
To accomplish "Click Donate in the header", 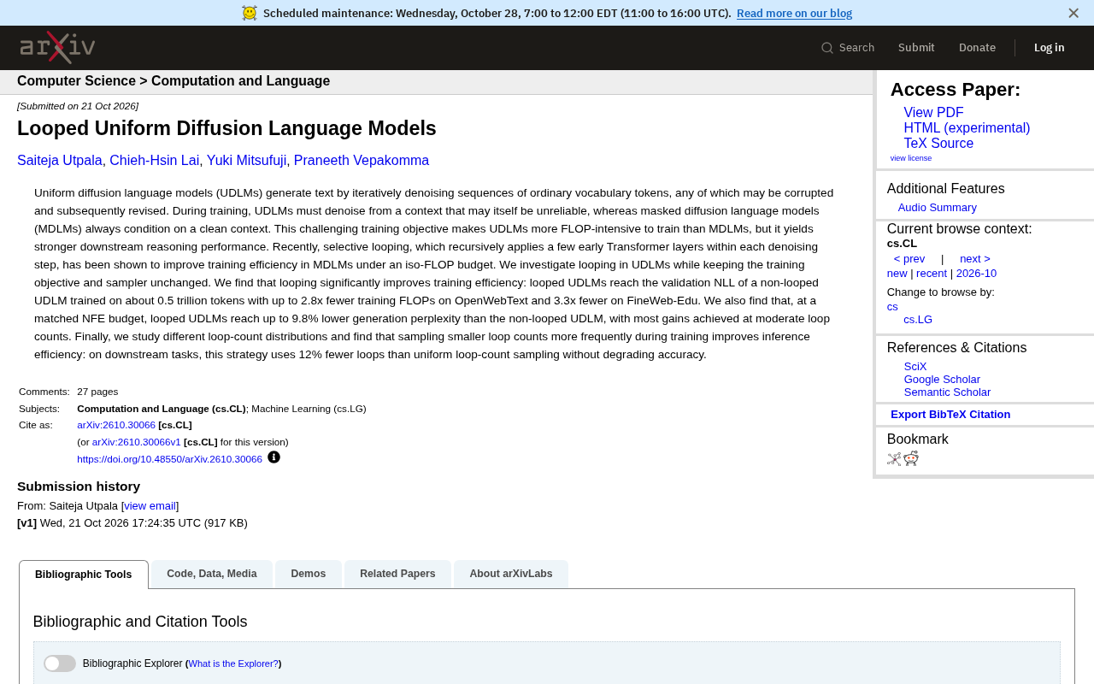I will click(x=977, y=48).
